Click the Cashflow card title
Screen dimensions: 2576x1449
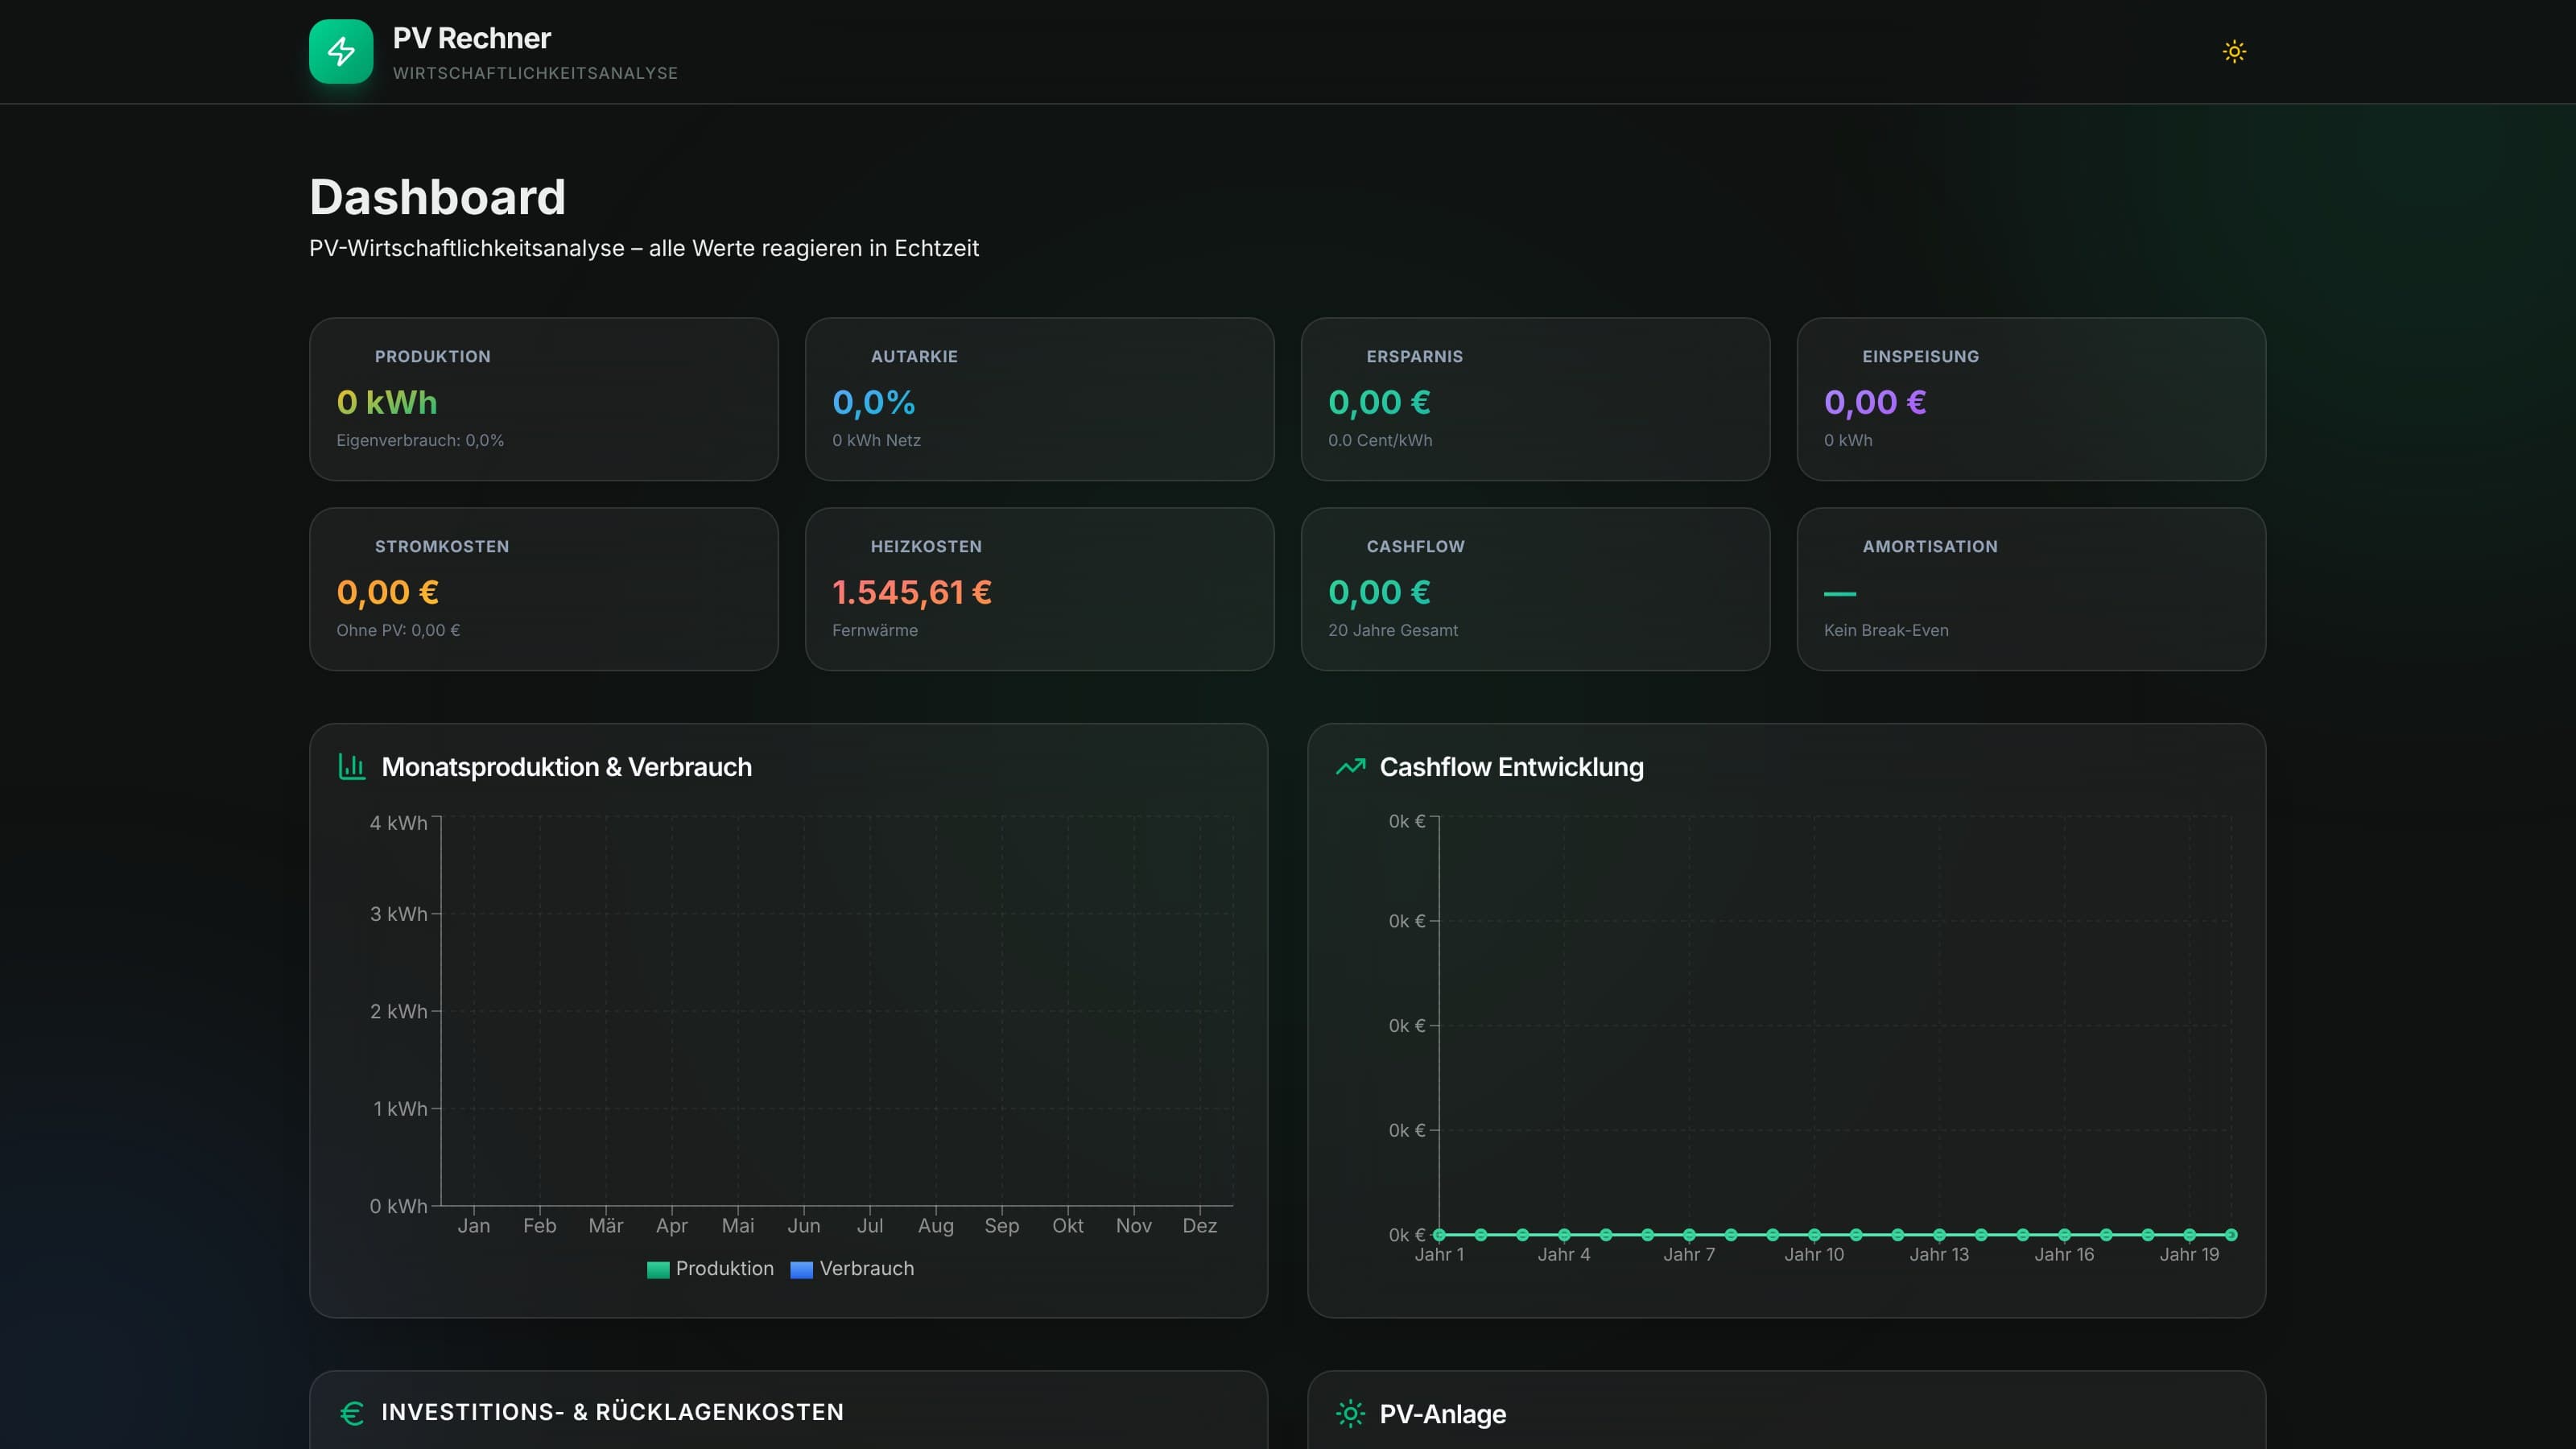(x=1415, y=546)
